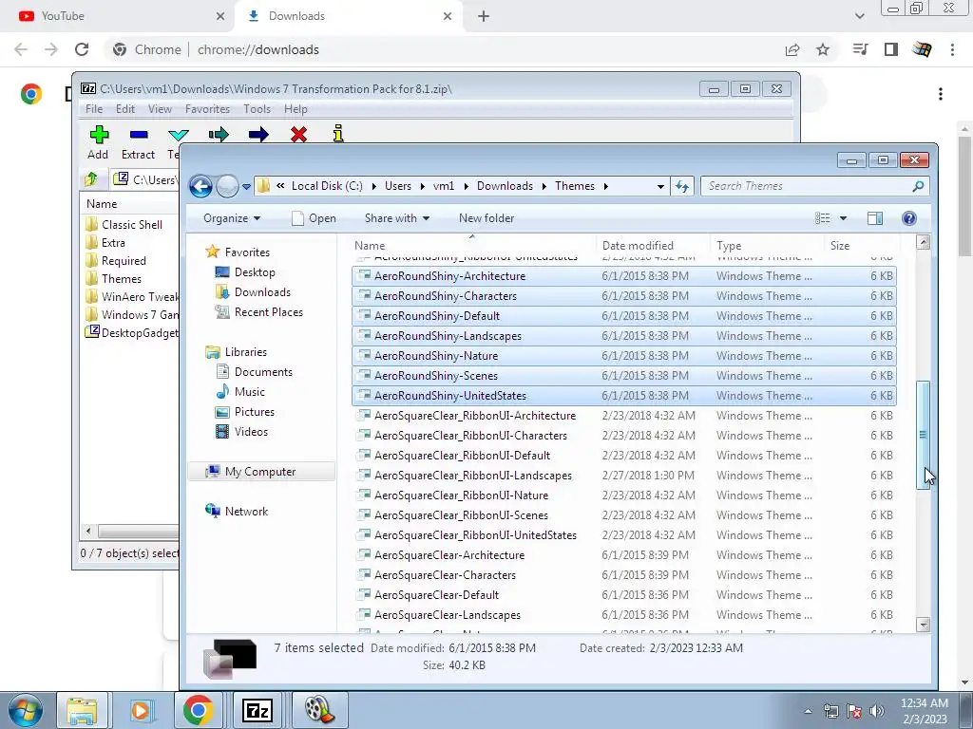Open the Help menu in 7-Zip
Viewport: 973px width, 729px height.
pyautogui.click(x=296, y=109)
